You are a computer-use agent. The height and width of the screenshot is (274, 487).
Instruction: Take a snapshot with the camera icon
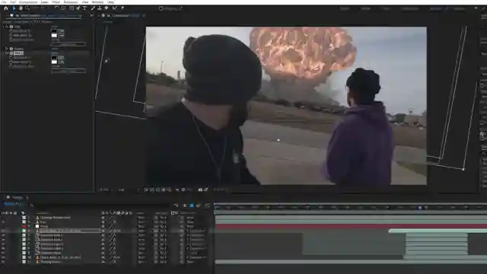tap(200, 190)
